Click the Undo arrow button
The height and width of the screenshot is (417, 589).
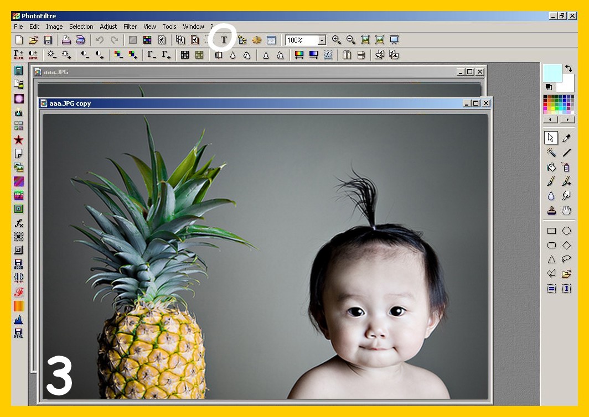pyautogui.click(x=100, y=40)
